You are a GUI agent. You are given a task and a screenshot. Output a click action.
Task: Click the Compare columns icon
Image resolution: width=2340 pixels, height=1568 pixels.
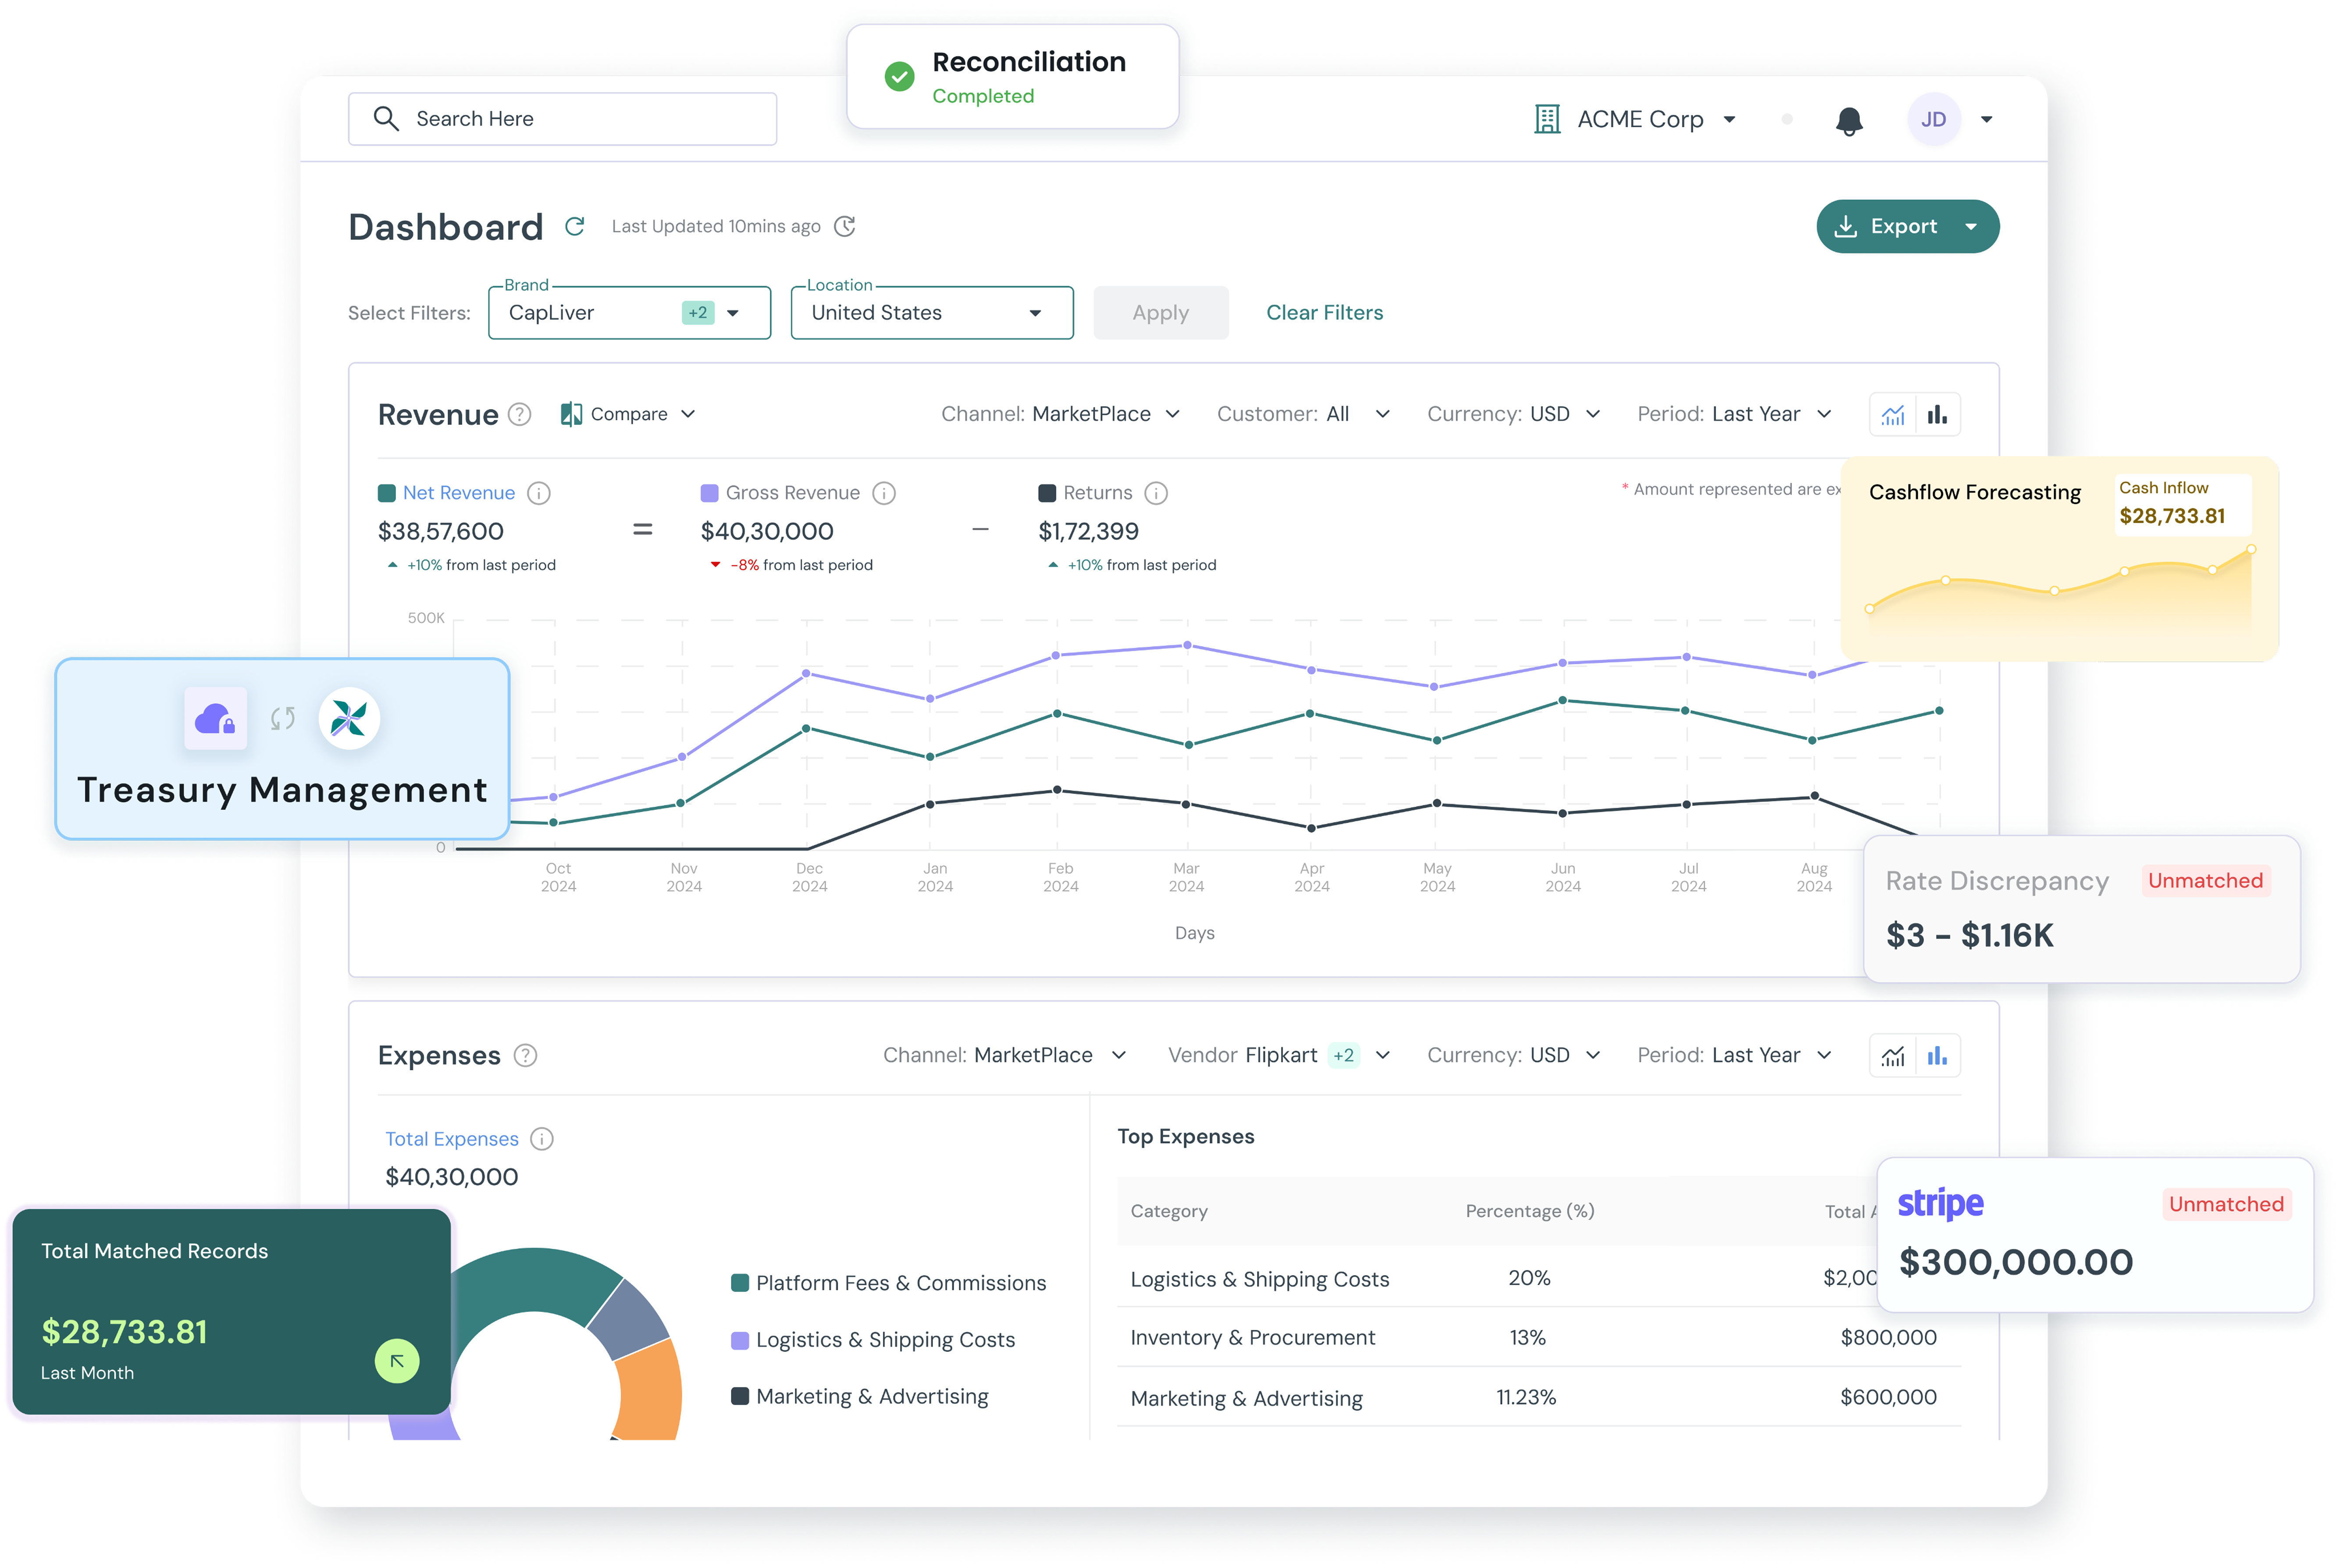click(571, 414)
